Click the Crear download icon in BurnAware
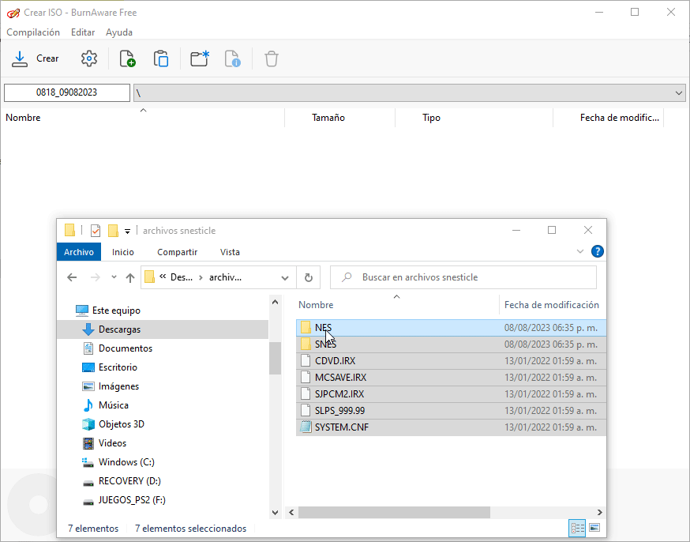Viewport: 690px width, 542px height. tap(20, 58)
